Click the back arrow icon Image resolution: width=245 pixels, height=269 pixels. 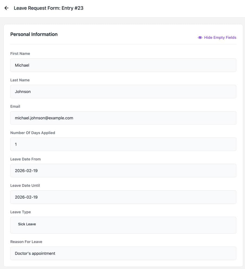tap(6, 8)
